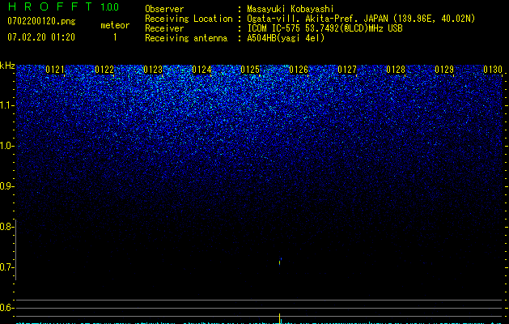The height and width of the screenshot is (324, 509).
Task: Click the 0.6 kHz axis label
Action: [x=6, y=308]
